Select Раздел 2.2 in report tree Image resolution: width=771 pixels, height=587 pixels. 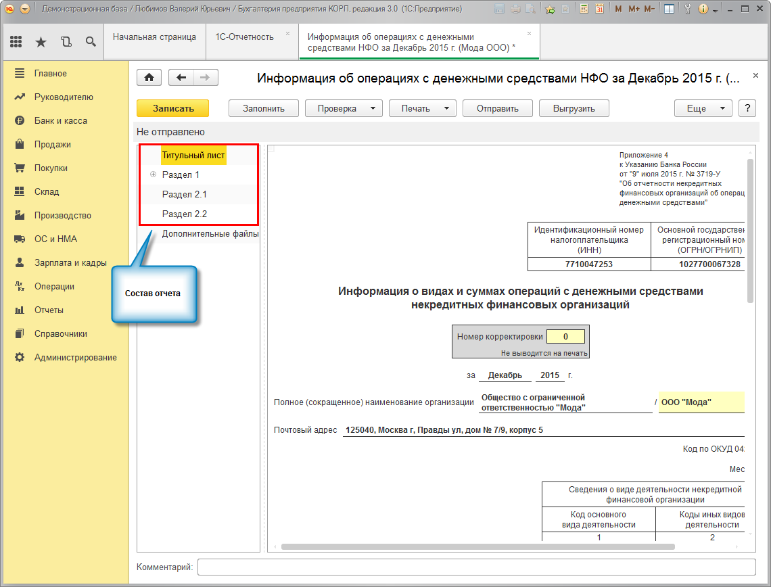pos(185,214)
